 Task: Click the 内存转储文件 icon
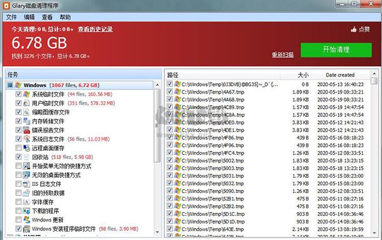click(26, 121)
